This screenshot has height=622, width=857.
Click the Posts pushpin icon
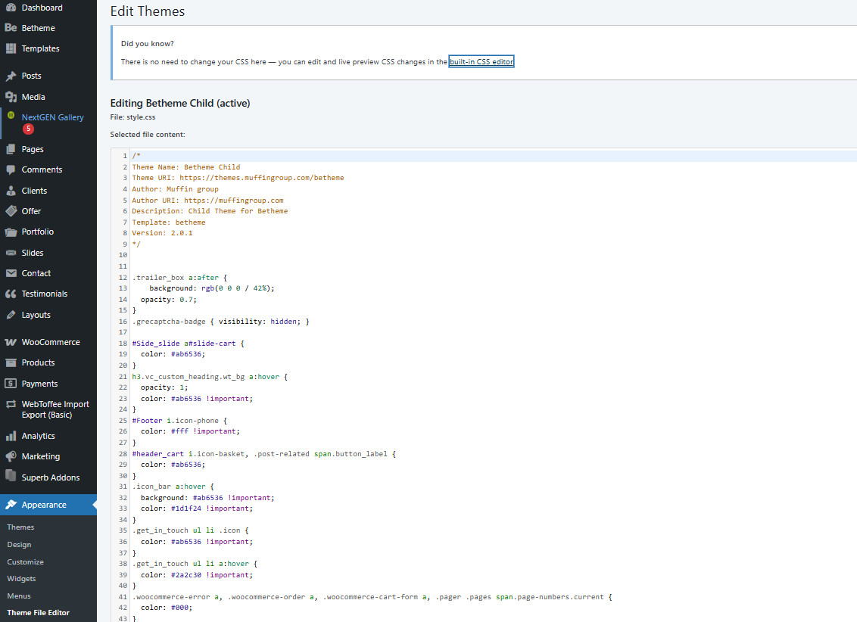(x=11, y=76)
